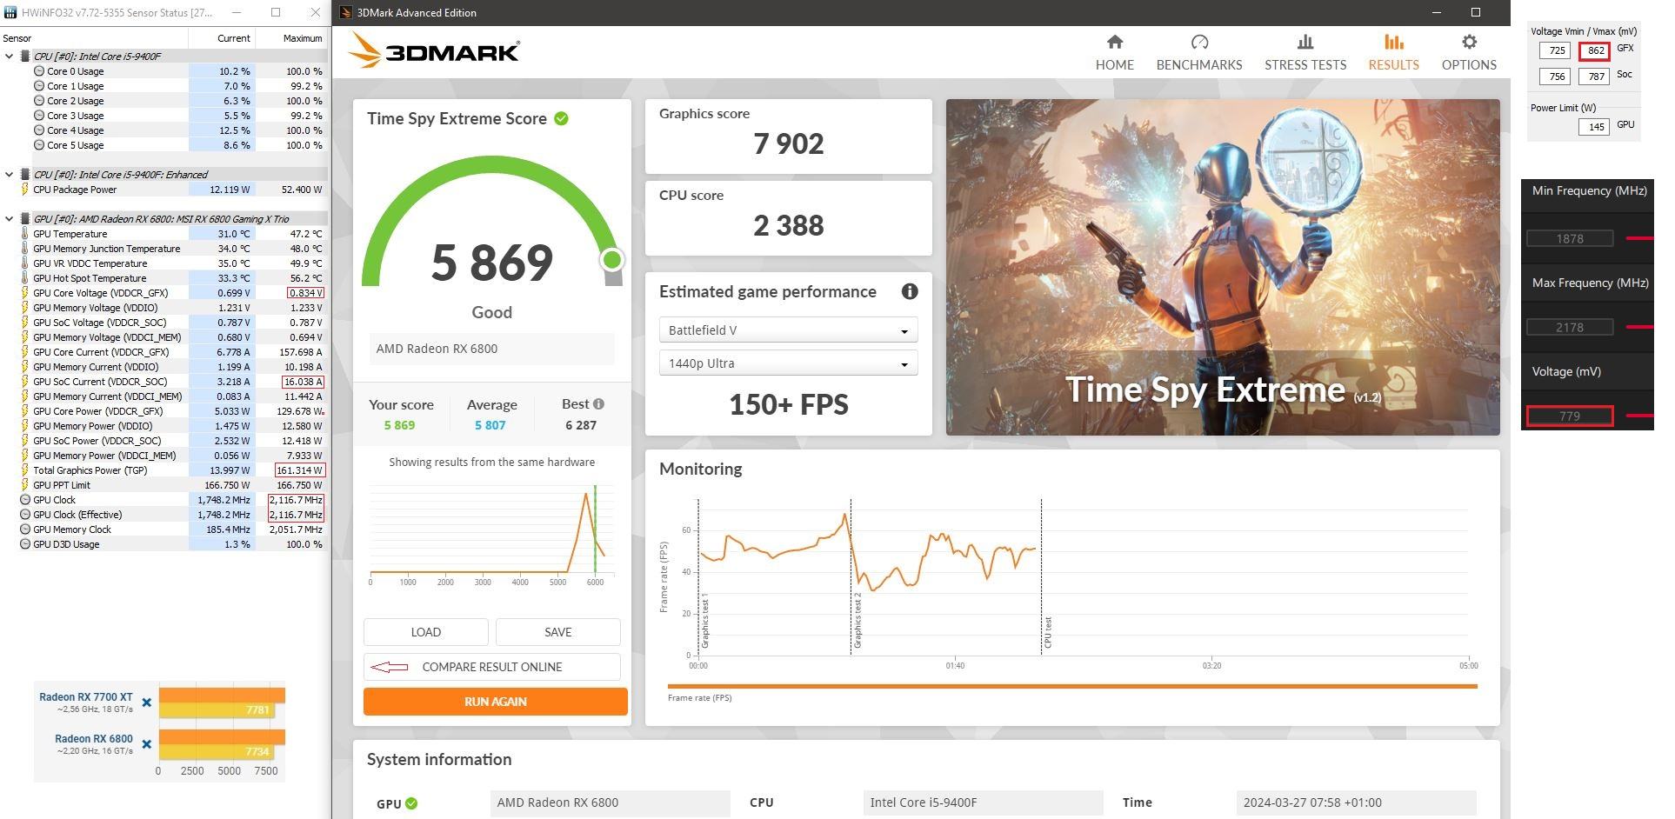1675x819 pixels.
Task: Select the Total Graphics Power (TGP) row
Action: tap(163, 470)
